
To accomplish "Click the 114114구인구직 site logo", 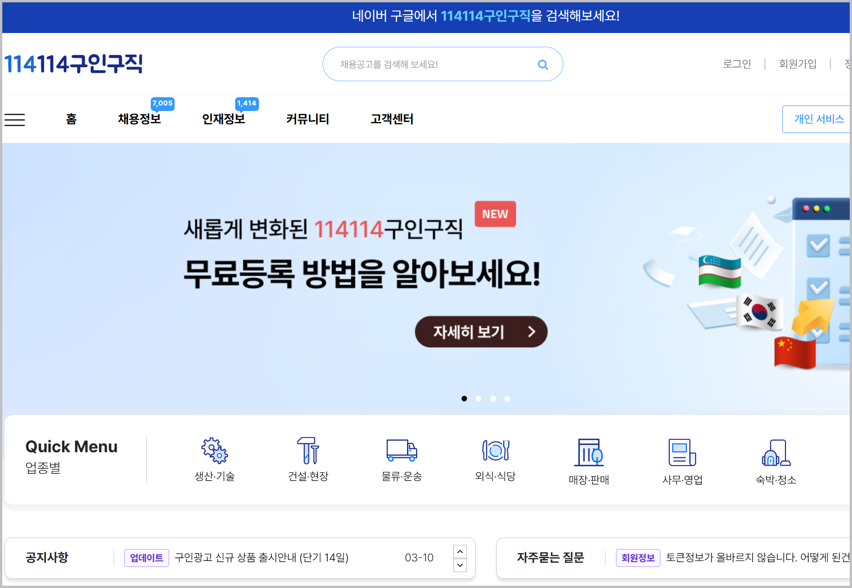I will pos(73,64).
